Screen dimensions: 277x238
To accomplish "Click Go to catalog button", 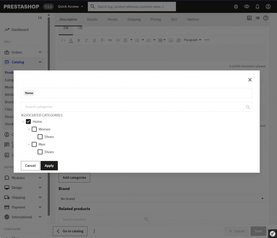I will click(70, 231).
